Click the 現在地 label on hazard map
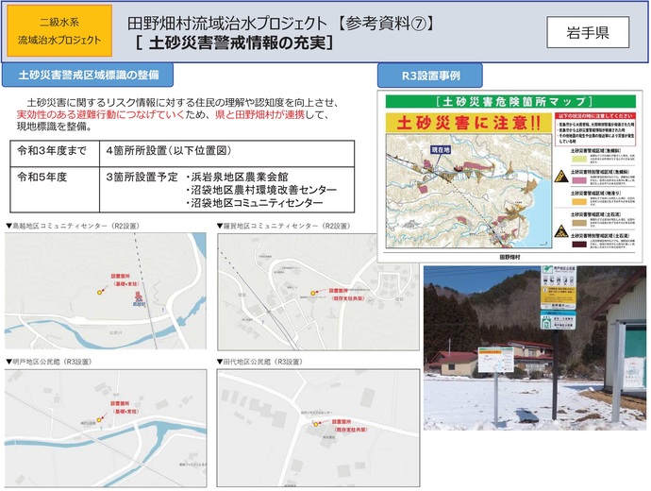This screenshot has height=491, width=651. point(441,149)
